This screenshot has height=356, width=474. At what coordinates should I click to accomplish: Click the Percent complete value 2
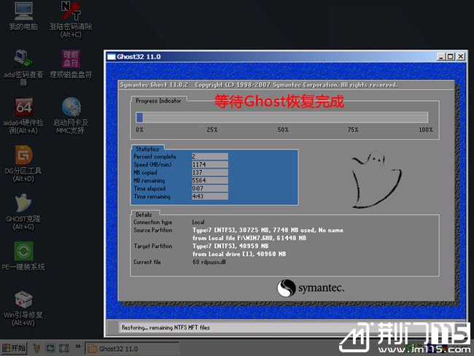coord(210,156)
